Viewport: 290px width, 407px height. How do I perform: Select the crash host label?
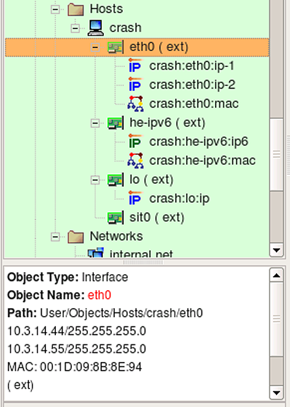[x=125, y=28]
